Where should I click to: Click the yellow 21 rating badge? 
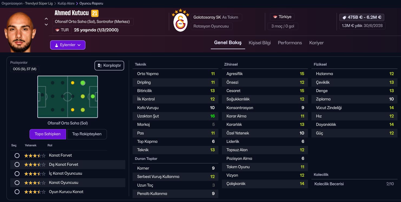(95, 13)
